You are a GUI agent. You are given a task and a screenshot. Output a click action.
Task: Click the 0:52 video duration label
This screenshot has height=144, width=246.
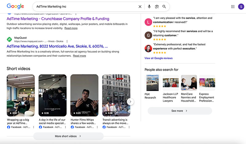pos(14,113)
